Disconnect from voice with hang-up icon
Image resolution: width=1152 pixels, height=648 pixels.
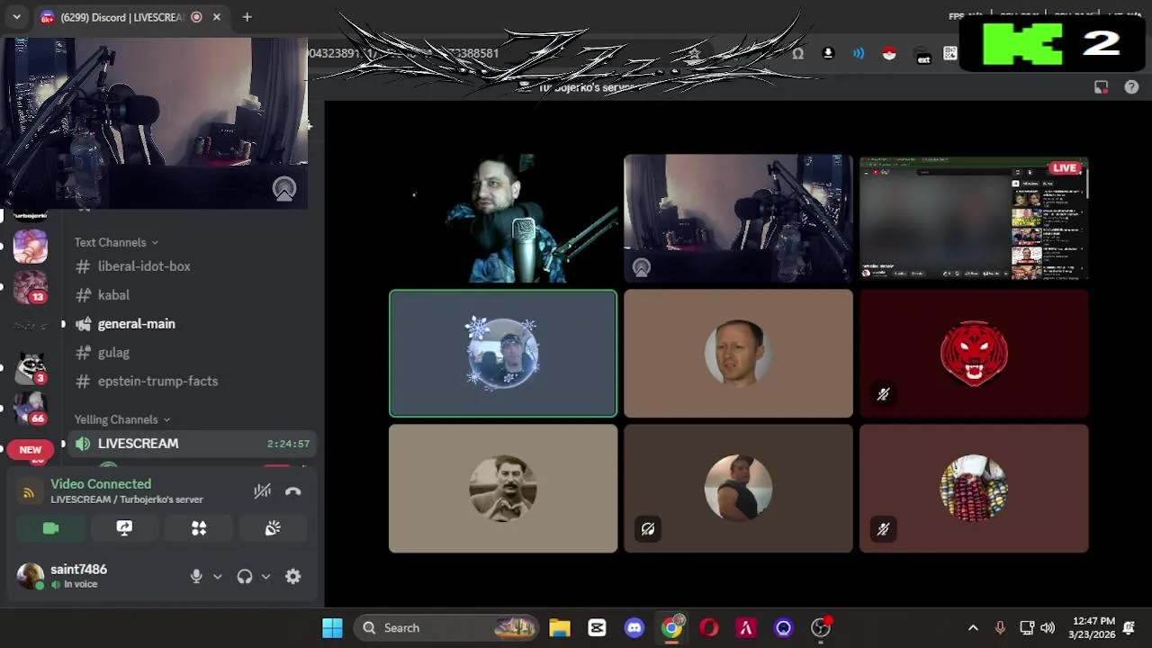click(x=292, y=491)
